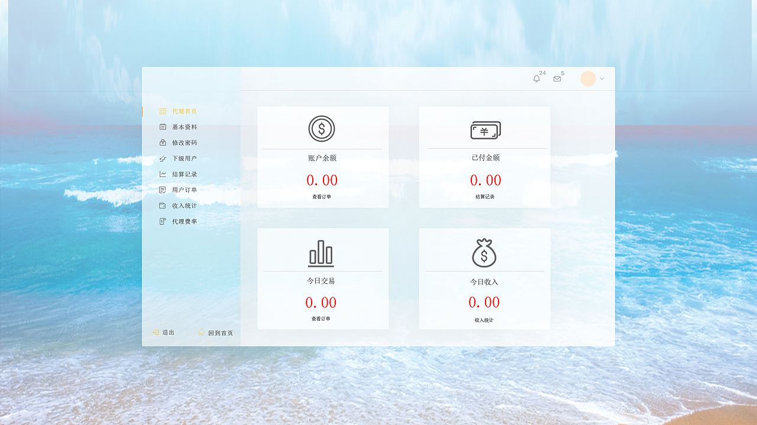Click 查看订单 under 账户余额

click(323, 197)
